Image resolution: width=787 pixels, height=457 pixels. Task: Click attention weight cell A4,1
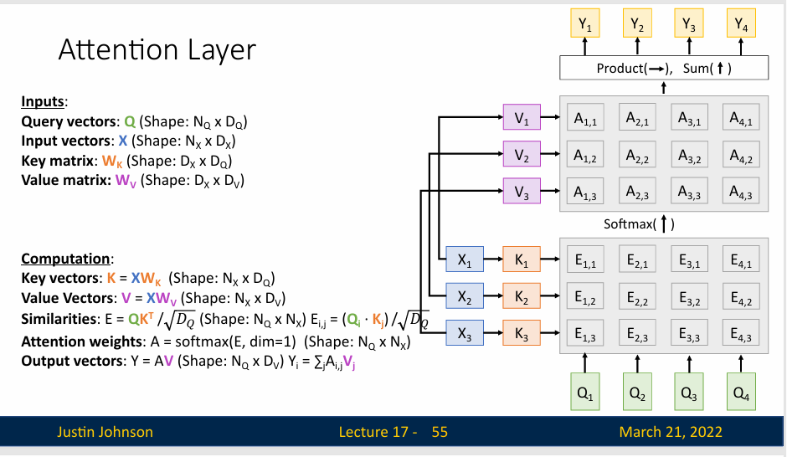pyautogui.click(x=741, y=117)
